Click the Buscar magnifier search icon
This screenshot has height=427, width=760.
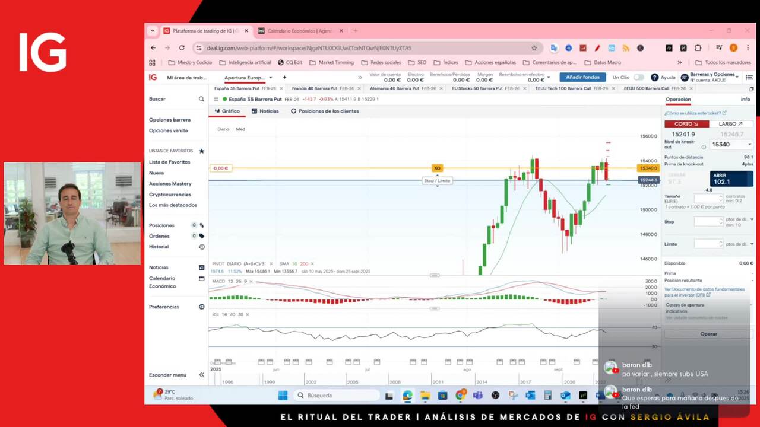pyautogui.click(x=201, y=99)
